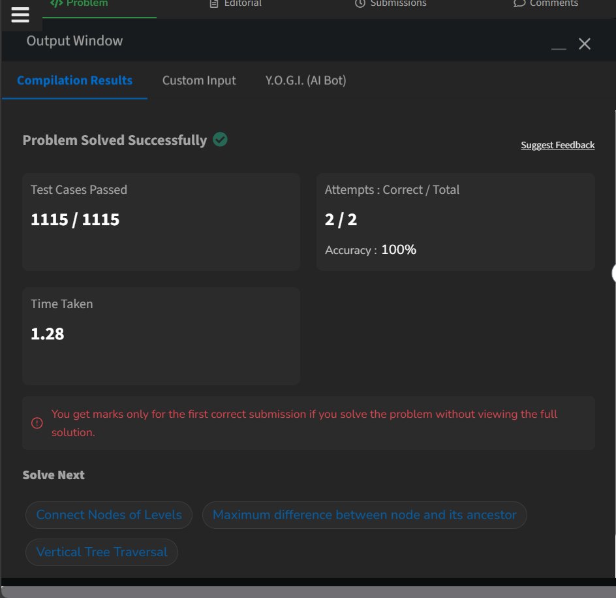
Task: Open the Comments tab
Action: 546,3
